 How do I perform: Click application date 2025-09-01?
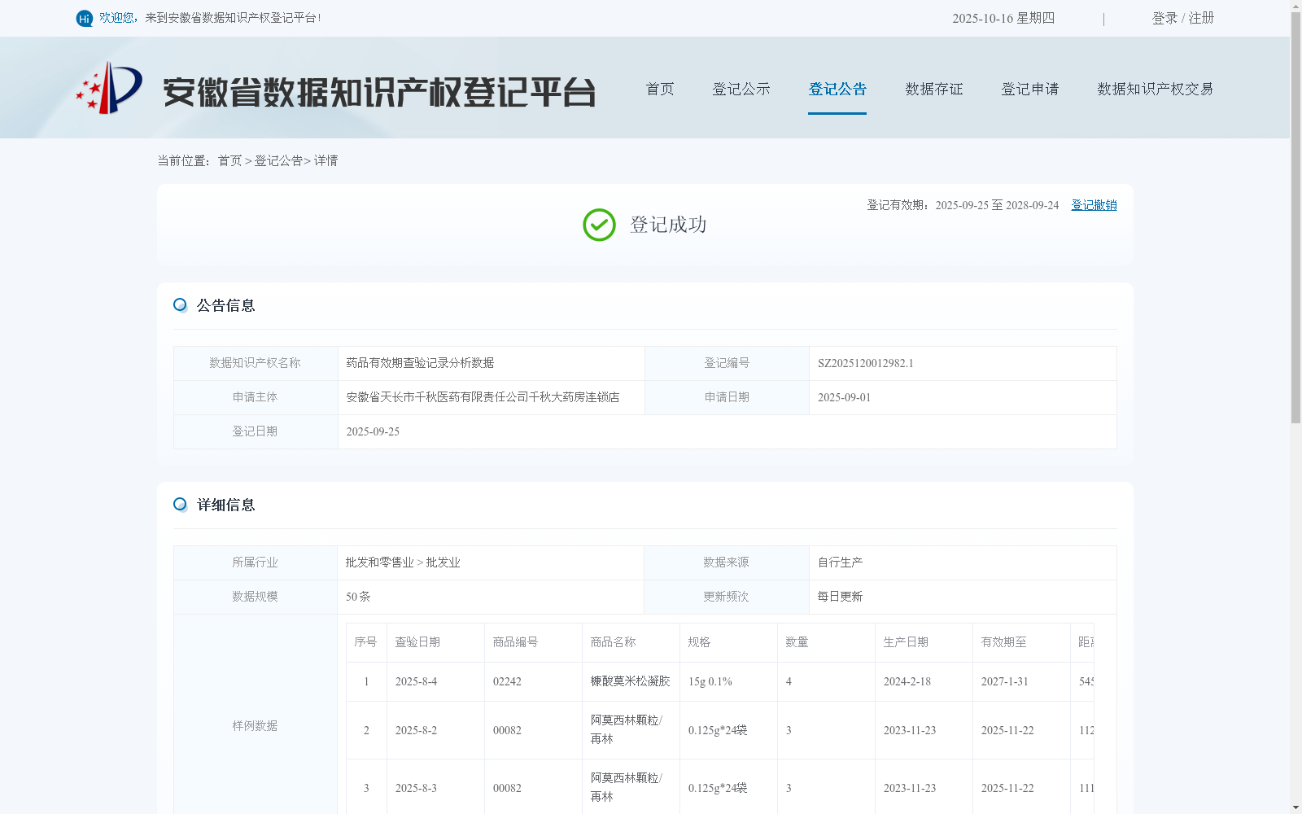point(844,397)
